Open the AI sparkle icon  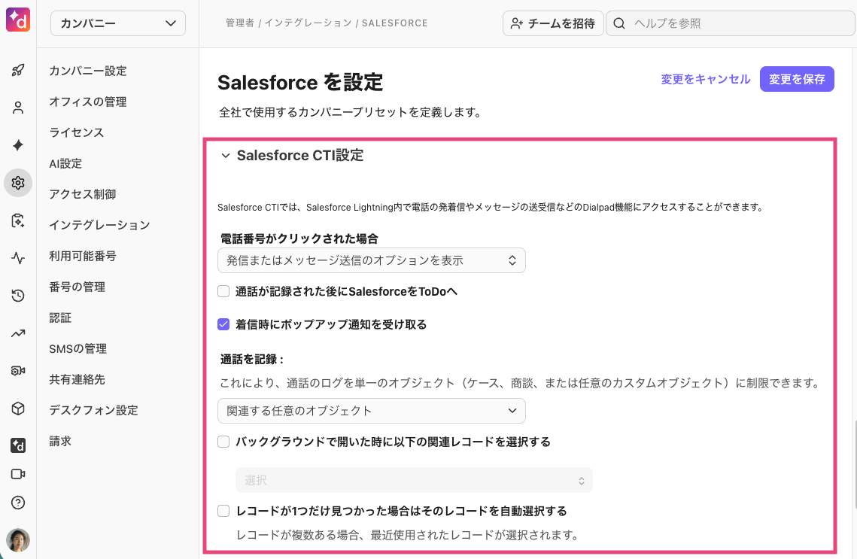[17, 145]
